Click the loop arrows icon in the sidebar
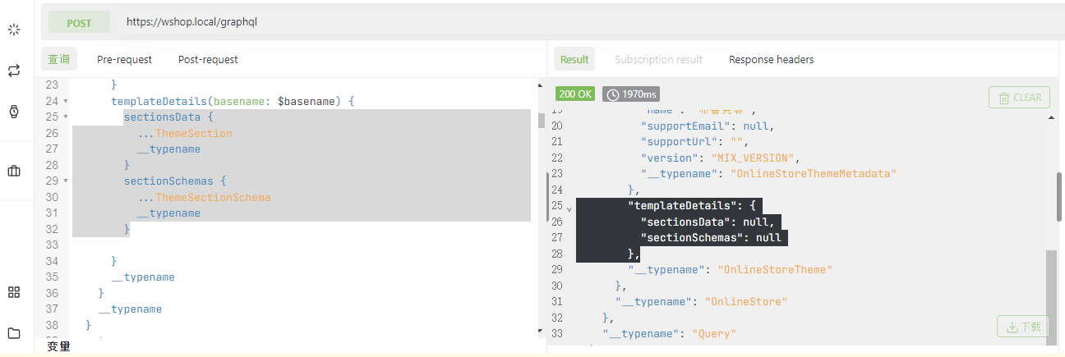The image size is (1065, 357). click(14, 71)
